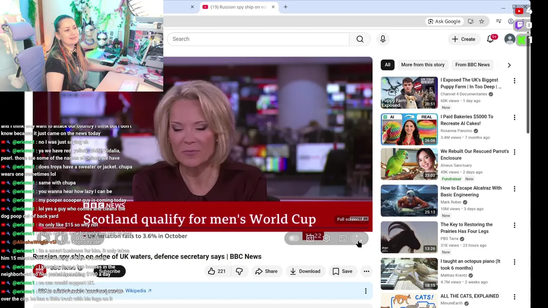Click into the YouTube Search field
The height and width of the screenshot is (308, 548).
point(258,39)
